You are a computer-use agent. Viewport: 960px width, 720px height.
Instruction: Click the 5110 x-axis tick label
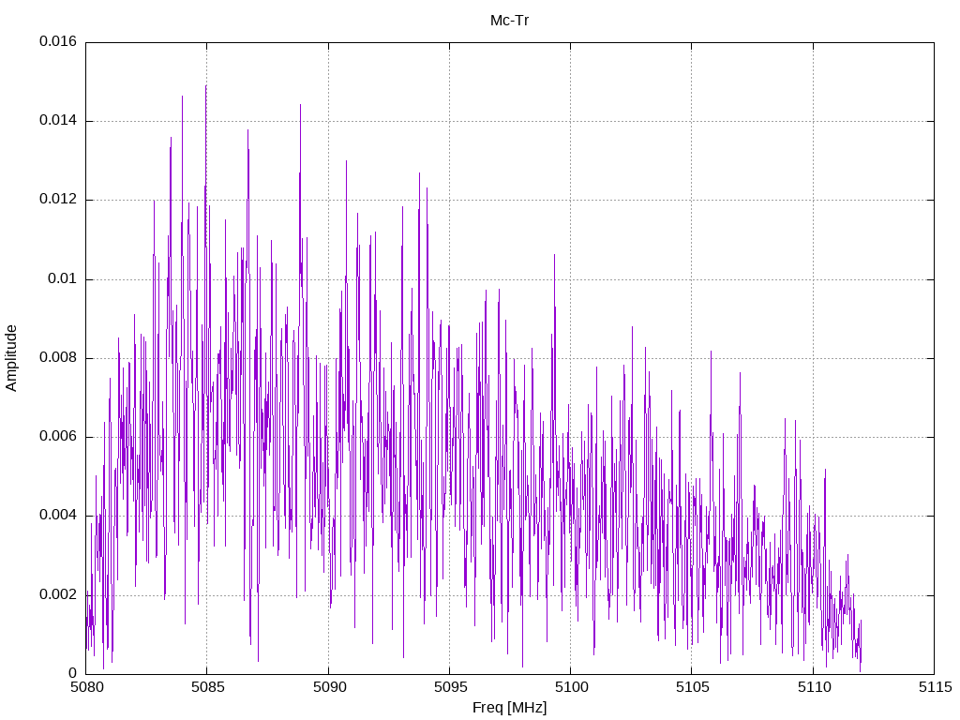(x=814, y=687)
